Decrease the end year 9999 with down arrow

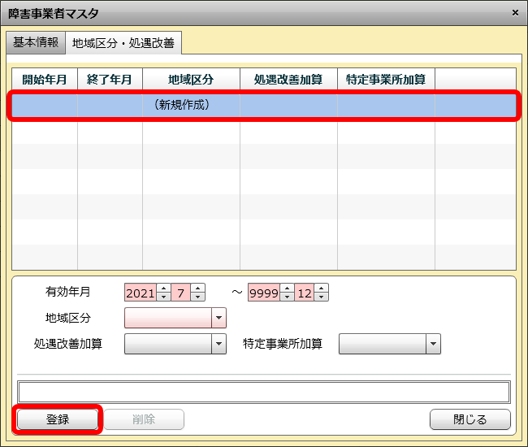(287, 297)
